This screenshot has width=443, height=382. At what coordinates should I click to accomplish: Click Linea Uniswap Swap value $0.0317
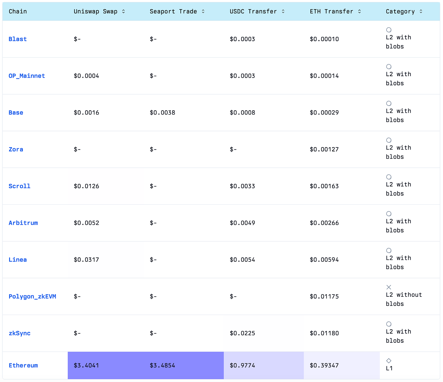[86, 260]
